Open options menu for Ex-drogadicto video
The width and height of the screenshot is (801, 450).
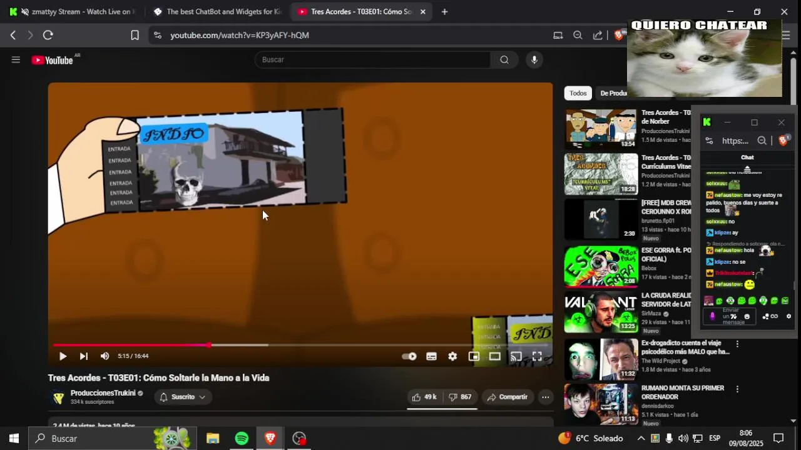(x=737, y=344)
